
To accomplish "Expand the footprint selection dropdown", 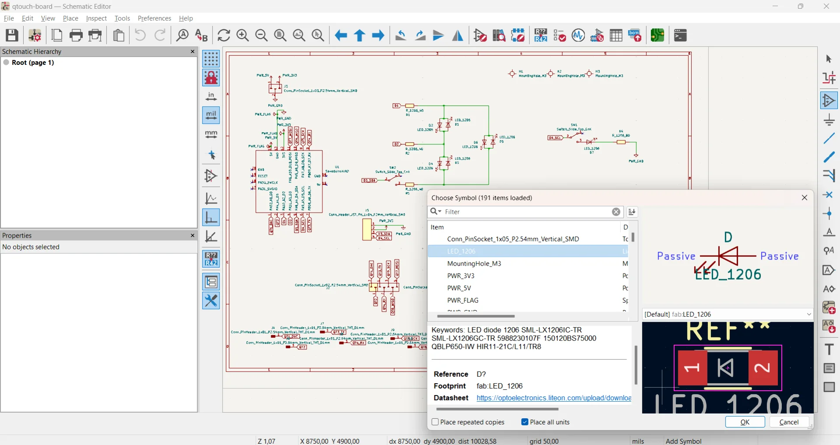I will tap(808, 315).
